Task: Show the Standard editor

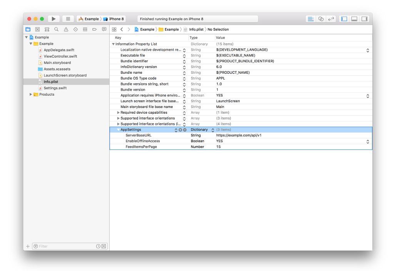Action: (x=311, y=19)
